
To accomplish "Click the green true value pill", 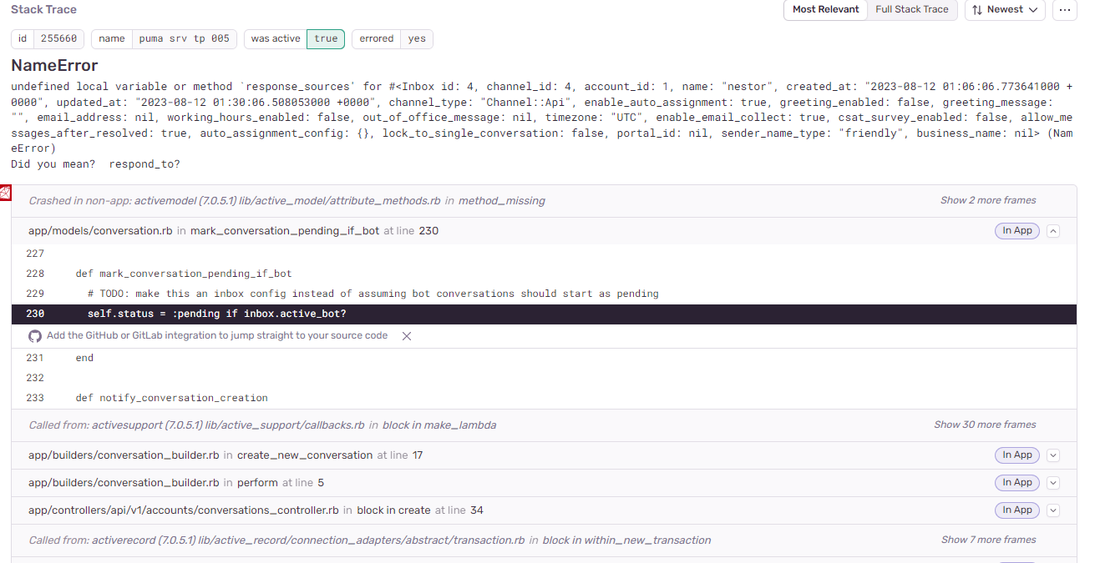I will click(x=325, y=38).
